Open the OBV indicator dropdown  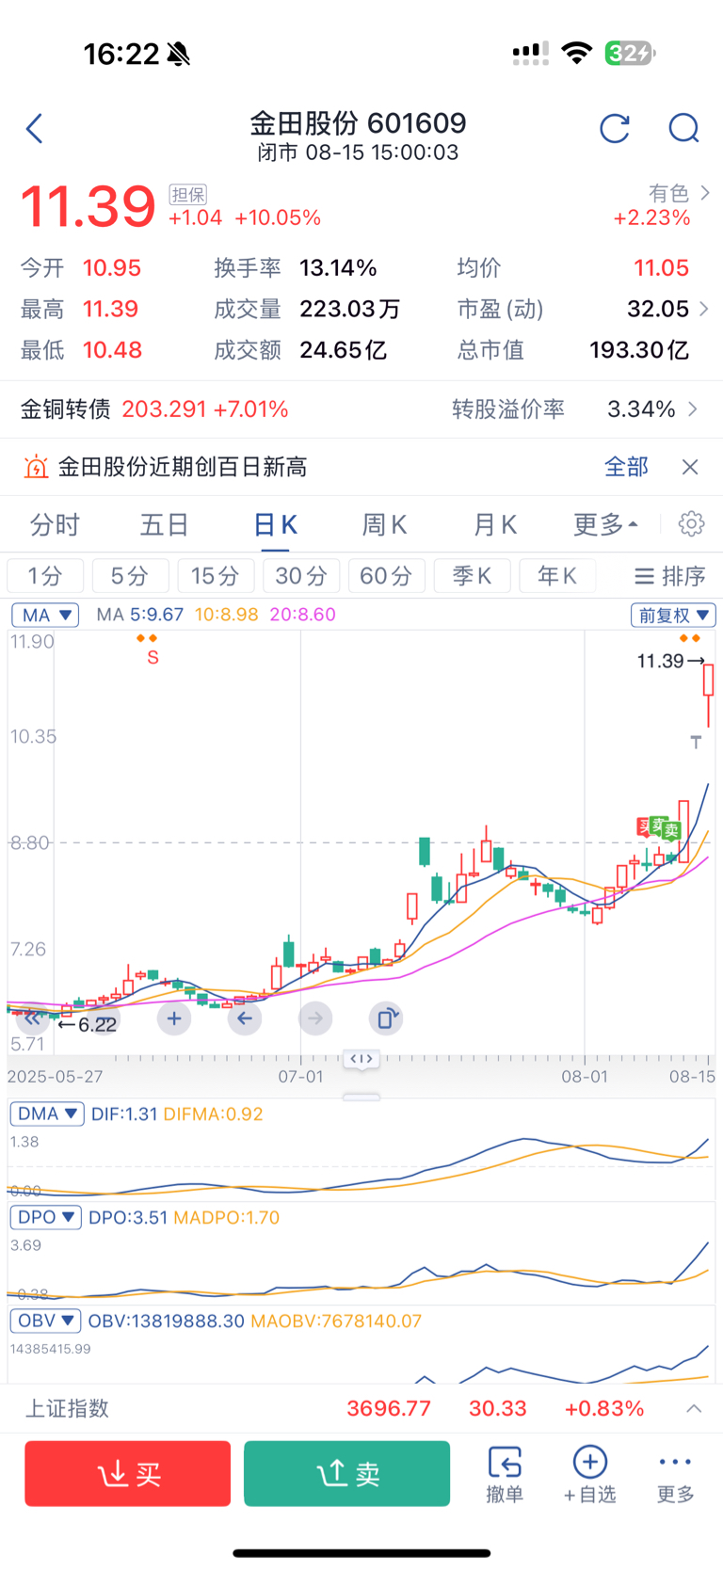click(x=45, y=1321)
